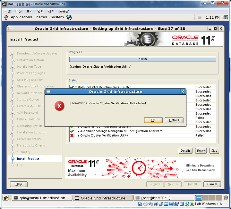Click OK in the INS-20802 error dialog
Viewport: 231px width, 209px height.
coord(153,120)
